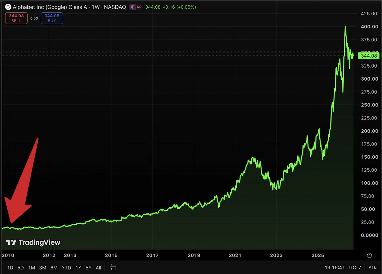The height and width of the screenshot is (274, 382).
Task: Click the 2010 label on the time axis
Action: pos(8,255)
